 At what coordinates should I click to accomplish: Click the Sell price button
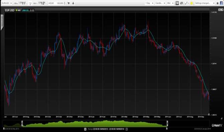point(20,3)
